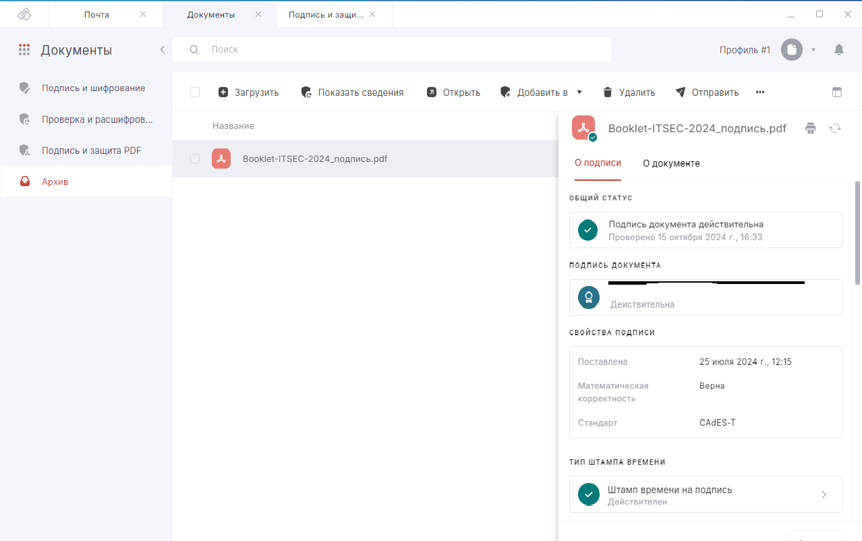This screenshot has width=862, height=541.
Task: Click Проверено 15 октября 2024 text
Action: tap(685, 237)
